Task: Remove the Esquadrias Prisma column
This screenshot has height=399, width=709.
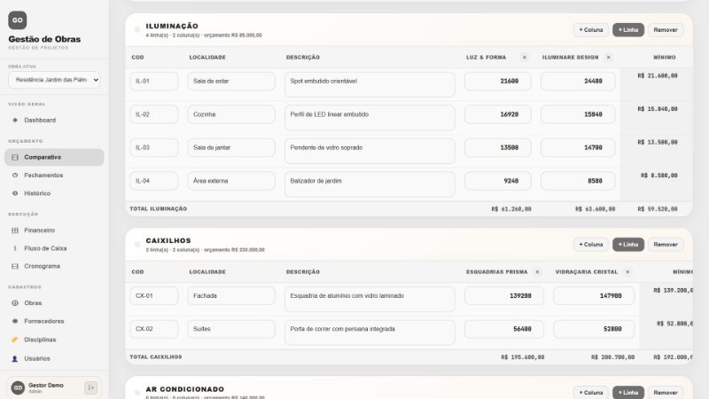Action: (x=538, y=272)
